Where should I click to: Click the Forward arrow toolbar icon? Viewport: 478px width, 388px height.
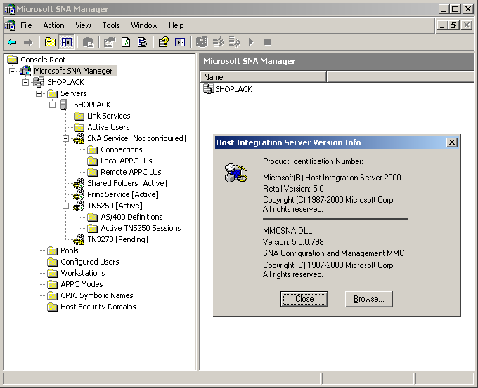click(28, 42)
